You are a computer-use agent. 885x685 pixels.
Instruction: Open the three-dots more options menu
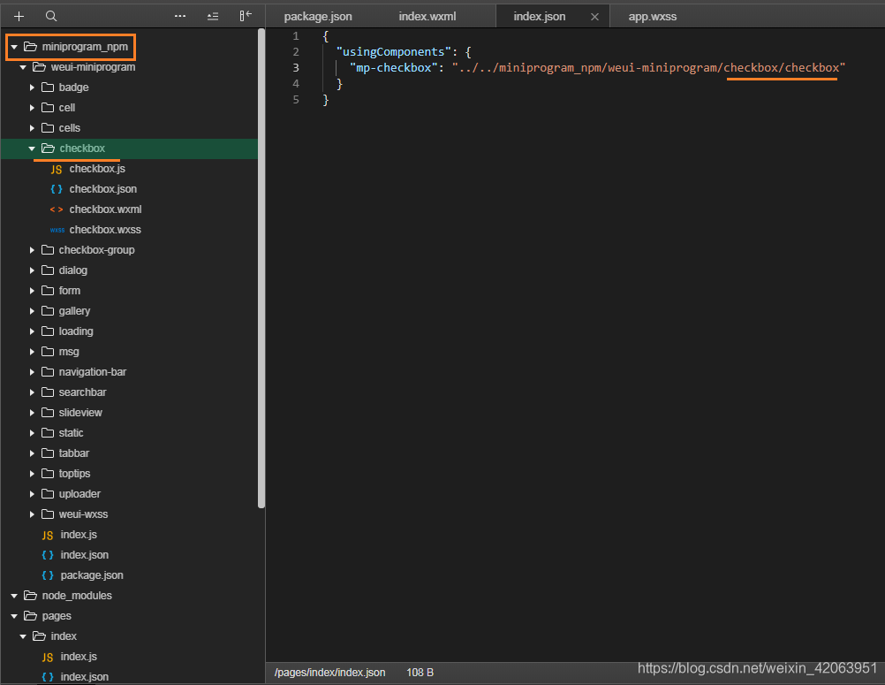pos(180,17)
